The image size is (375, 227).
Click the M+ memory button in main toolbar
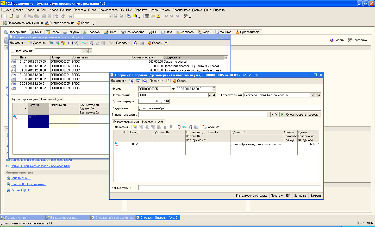point(172,16)
